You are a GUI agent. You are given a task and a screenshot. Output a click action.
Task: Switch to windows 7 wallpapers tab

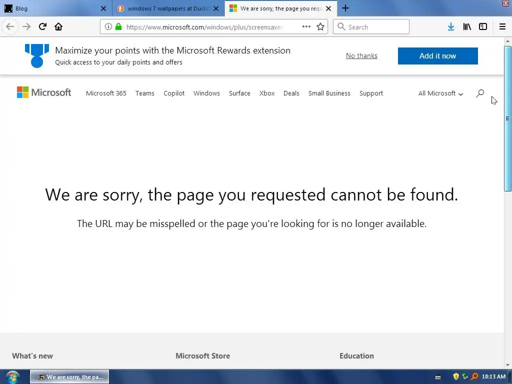click(168, 8)
